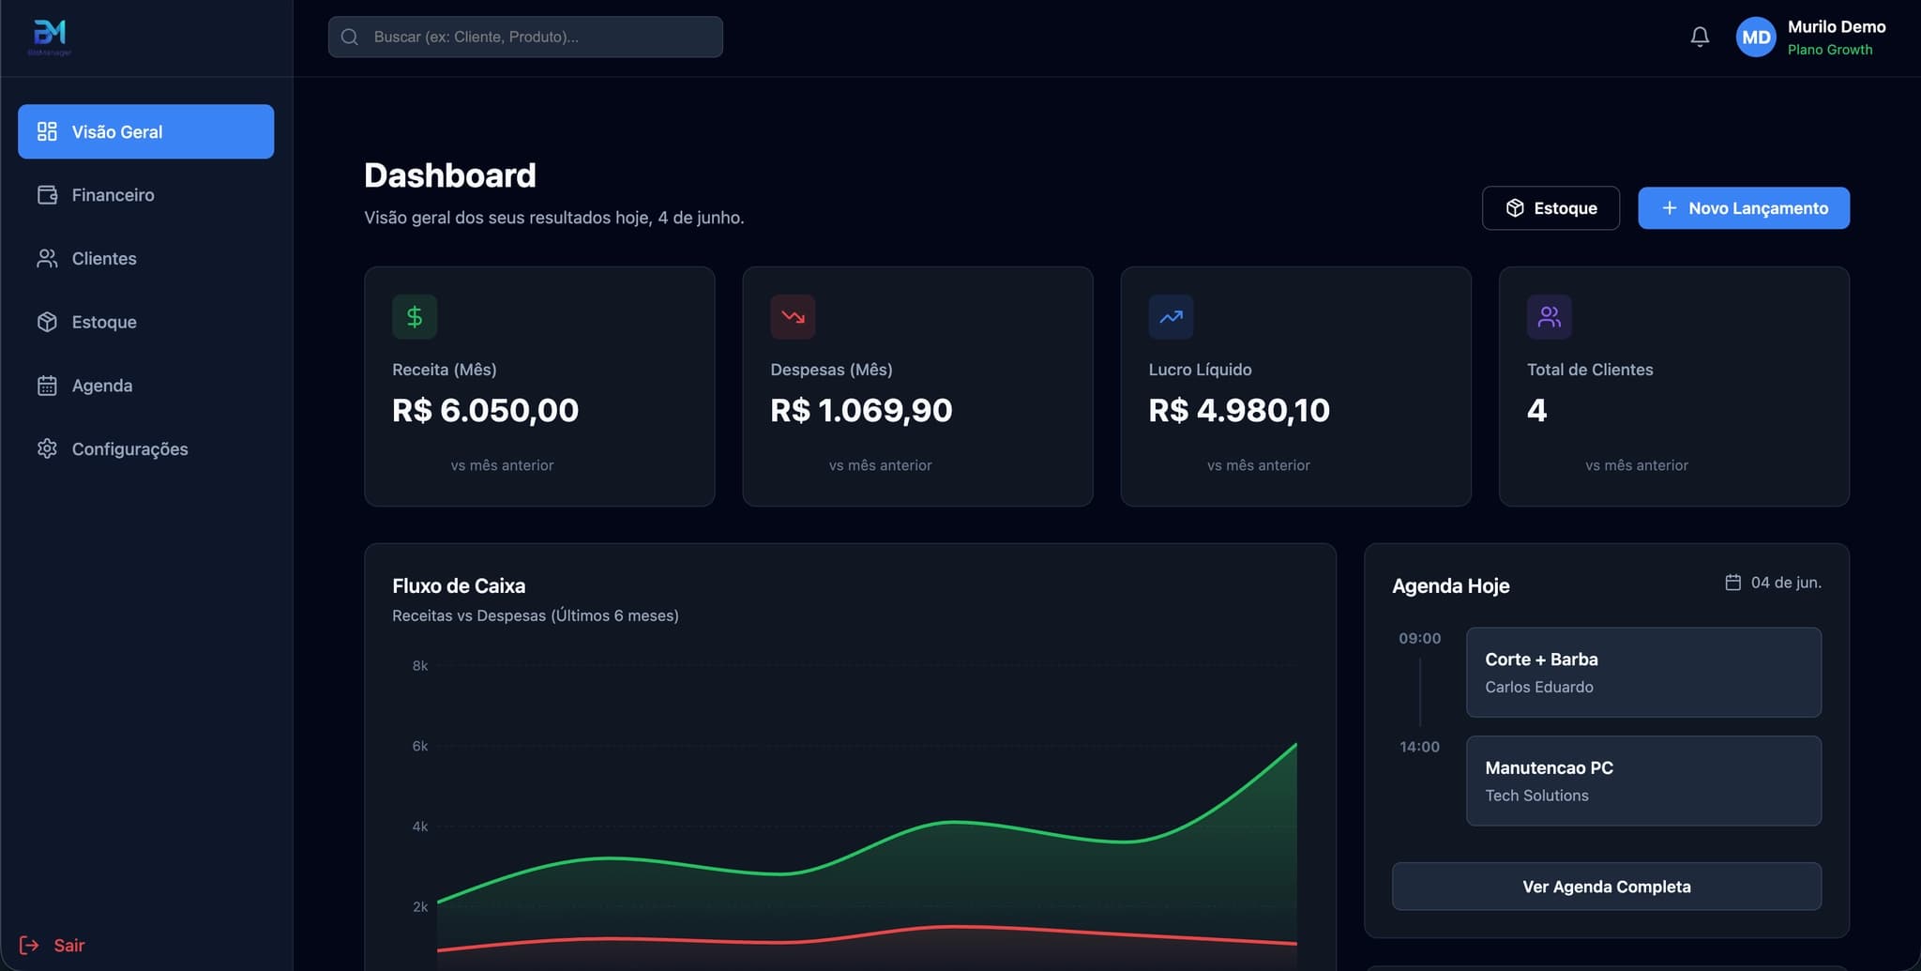Image resolution: width=1921 pixels, height=971 pixels.
Task: Click the gear icon beside Configurações
Action: click(x=47, y=448)
